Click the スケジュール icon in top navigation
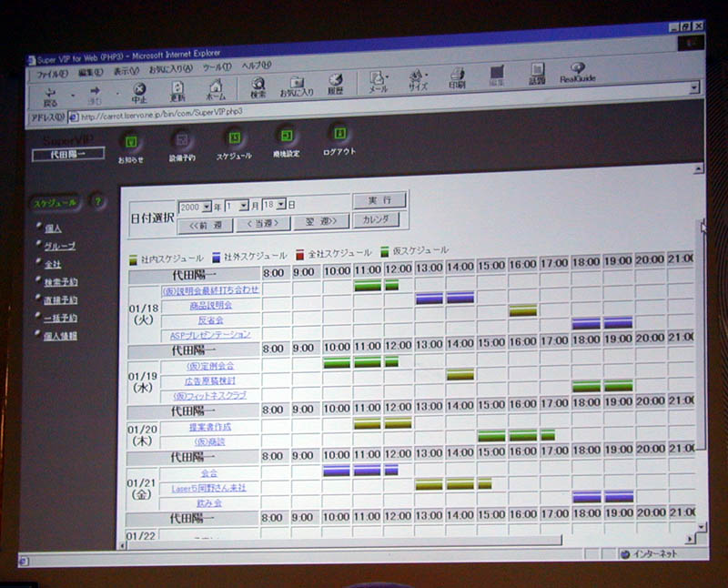 234,139
